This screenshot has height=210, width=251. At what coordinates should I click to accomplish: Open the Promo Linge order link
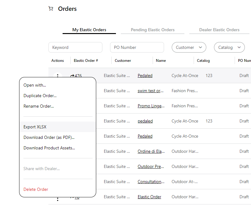(x=151, y=106)
